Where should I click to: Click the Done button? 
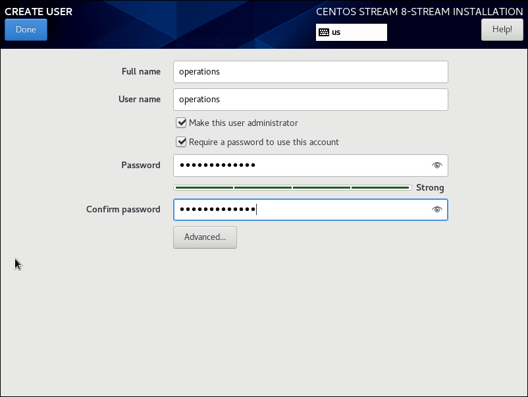[x=26, y=30]
